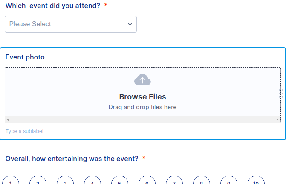Pick rating 6 radio button

[147, 181]
